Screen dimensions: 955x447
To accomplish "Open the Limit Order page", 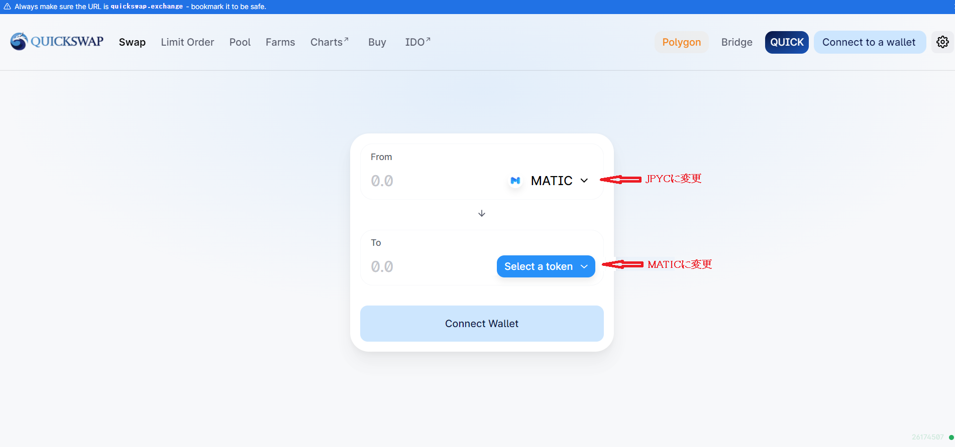I will pyautogui.click(x=187, y=42).
